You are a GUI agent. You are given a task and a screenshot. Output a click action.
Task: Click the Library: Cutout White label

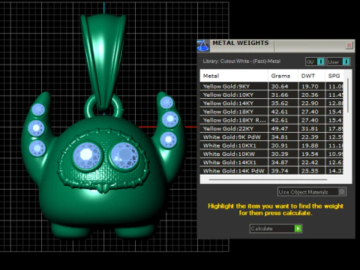pyautogui.click(x=241, y=61)
